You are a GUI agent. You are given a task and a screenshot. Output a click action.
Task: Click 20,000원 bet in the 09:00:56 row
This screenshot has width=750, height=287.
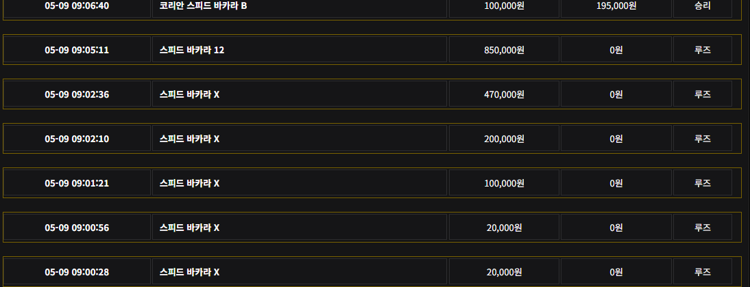pyautogui.click(x=504, y=228)
